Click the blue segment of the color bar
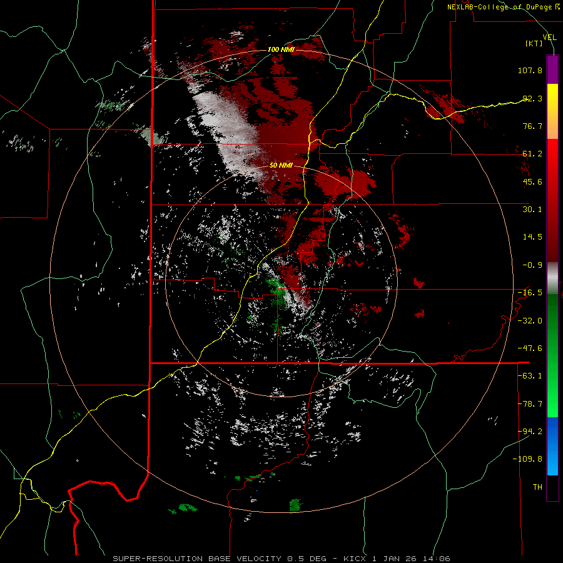This screenshot has height=563, width=563. pyautogui.click(x=552, y=446)
